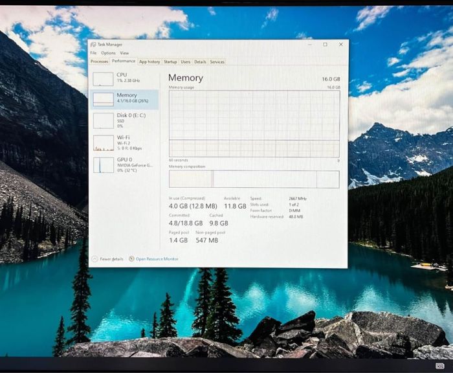Click the Slots used value 1 of 2
453x373 pixels.
pos(294,205)
